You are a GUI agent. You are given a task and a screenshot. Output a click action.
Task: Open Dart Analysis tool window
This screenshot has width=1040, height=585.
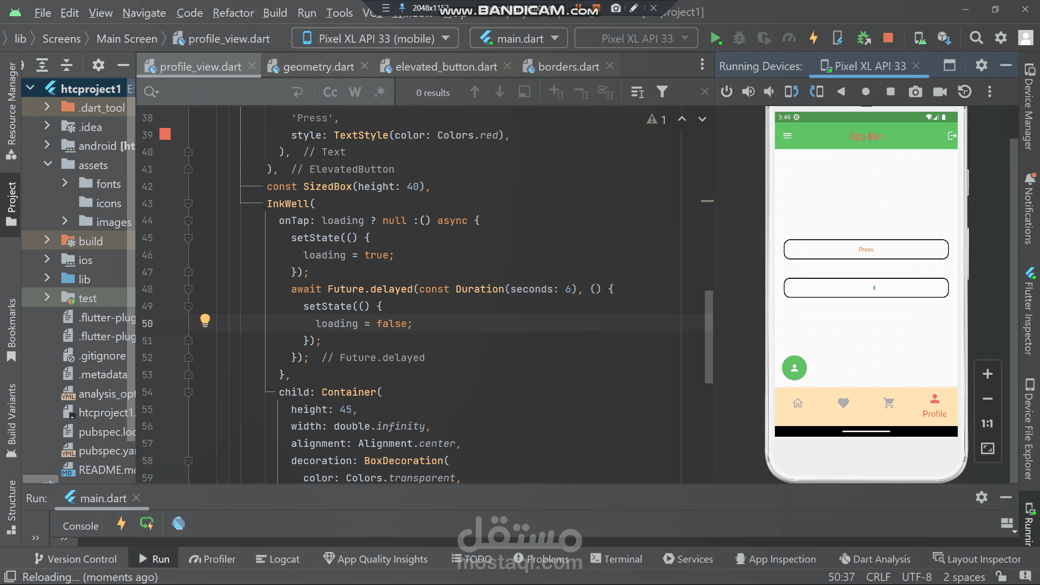click(874, 559)
